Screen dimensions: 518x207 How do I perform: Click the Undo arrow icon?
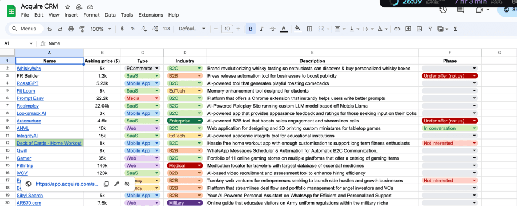[x=49, y=29]
